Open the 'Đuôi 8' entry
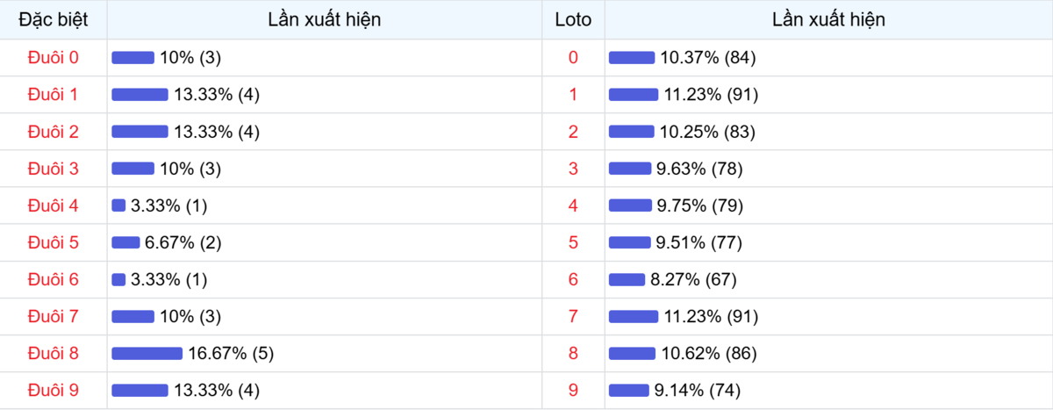 tap(53, 353)
